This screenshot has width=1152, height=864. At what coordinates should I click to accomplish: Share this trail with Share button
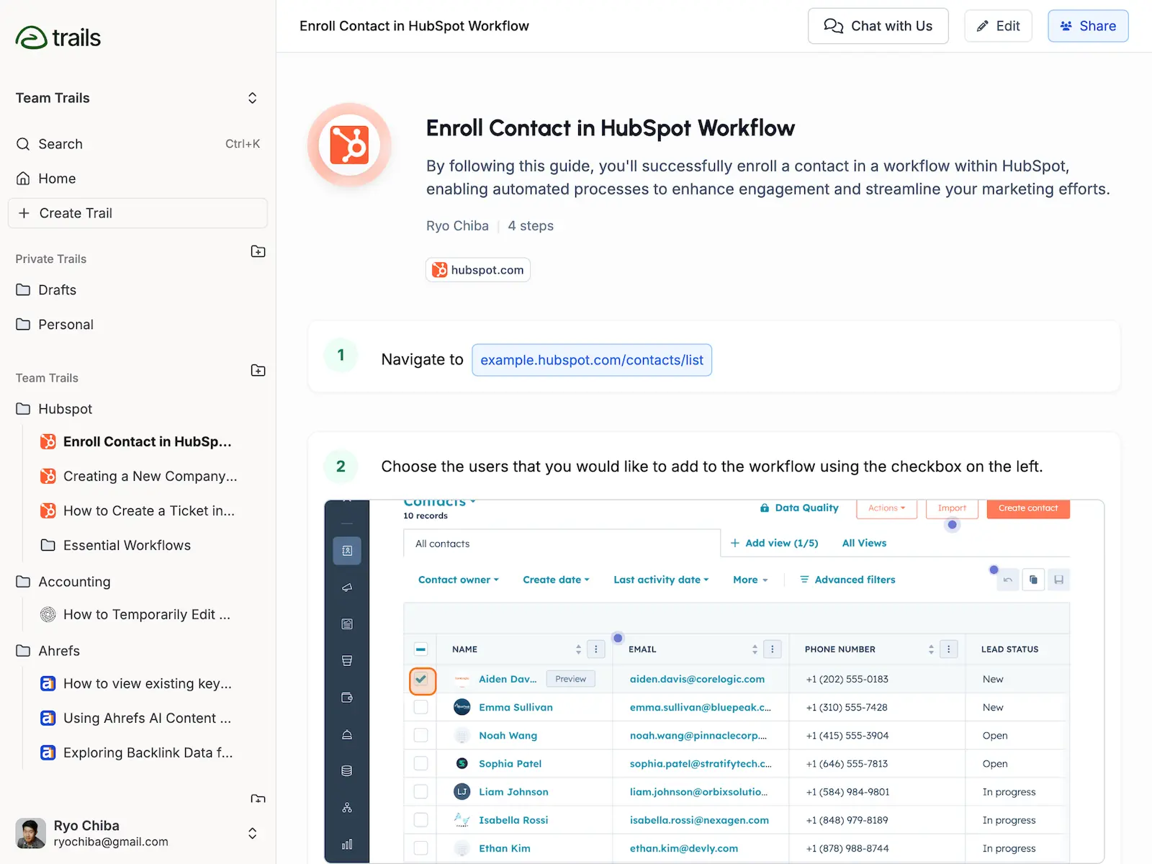pyautogui.click(x=1088, y=26)
